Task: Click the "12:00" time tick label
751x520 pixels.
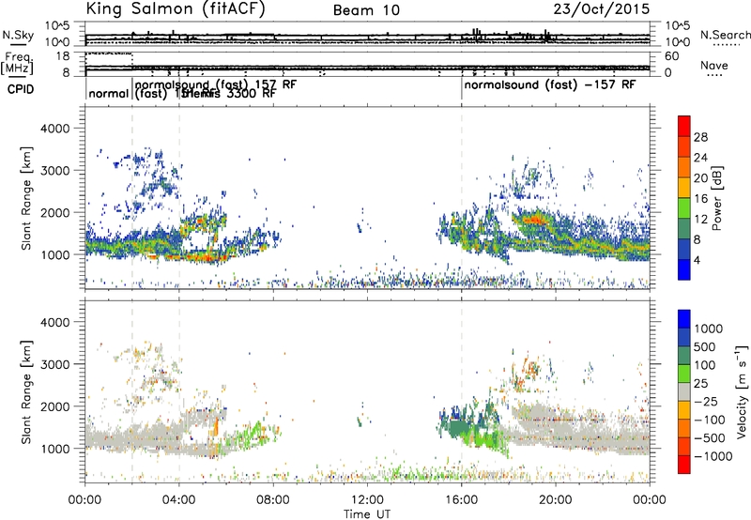Action: coord(367,500)
